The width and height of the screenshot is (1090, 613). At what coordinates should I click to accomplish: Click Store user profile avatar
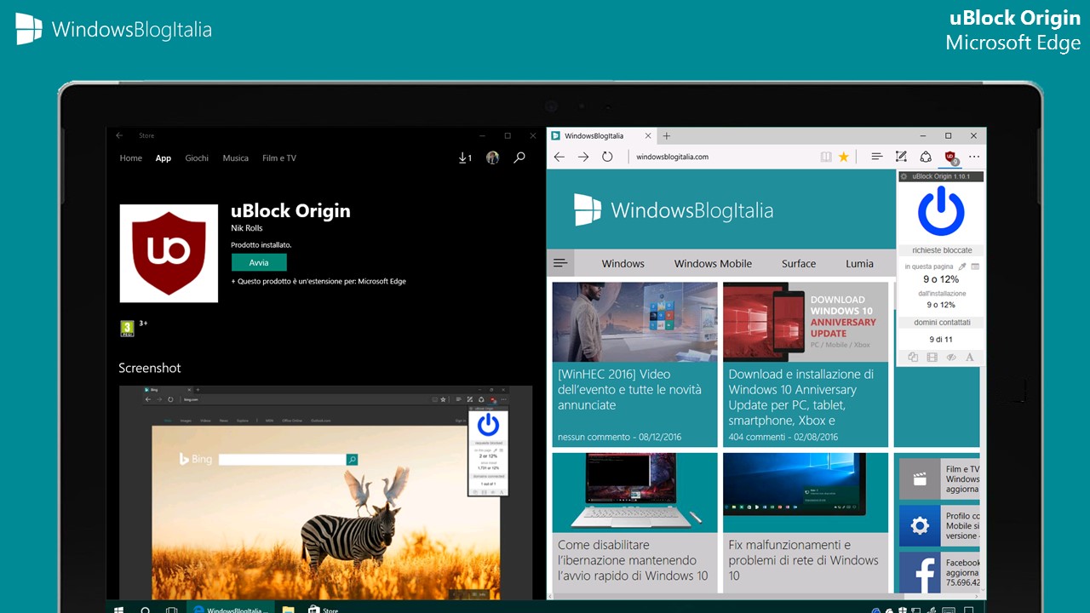coord(492,158)
